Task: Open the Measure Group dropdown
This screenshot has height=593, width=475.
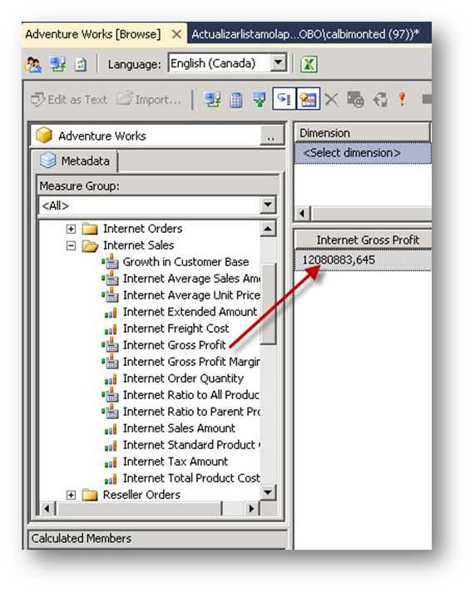Action: [x=268, y=205]
